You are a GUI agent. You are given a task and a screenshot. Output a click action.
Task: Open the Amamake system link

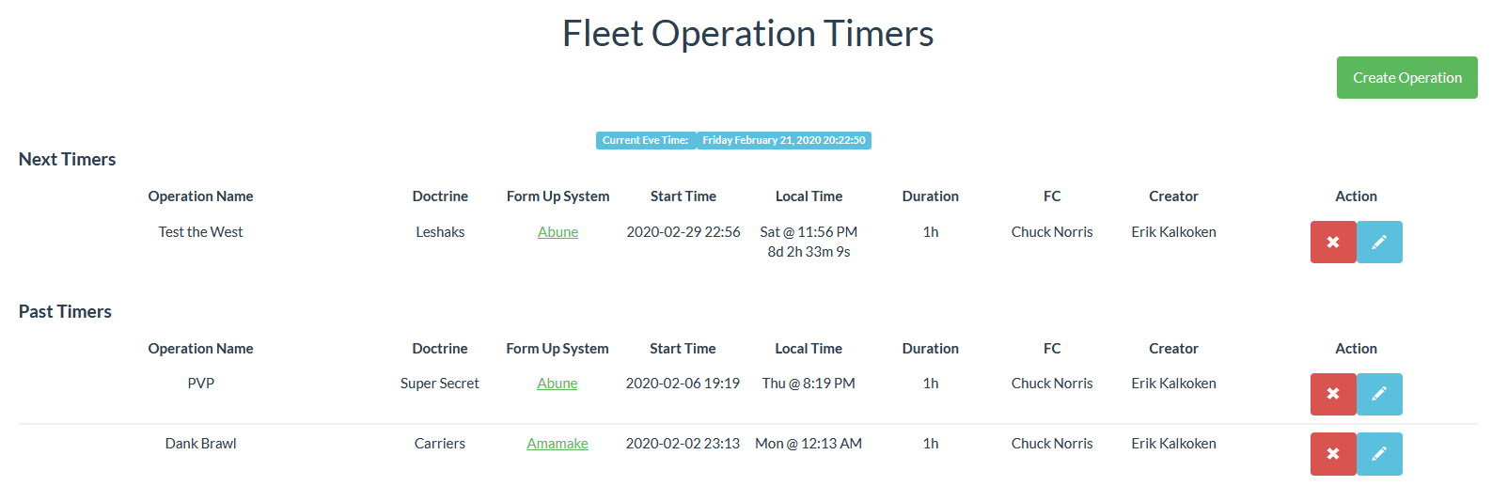click(x=557, y=444)
